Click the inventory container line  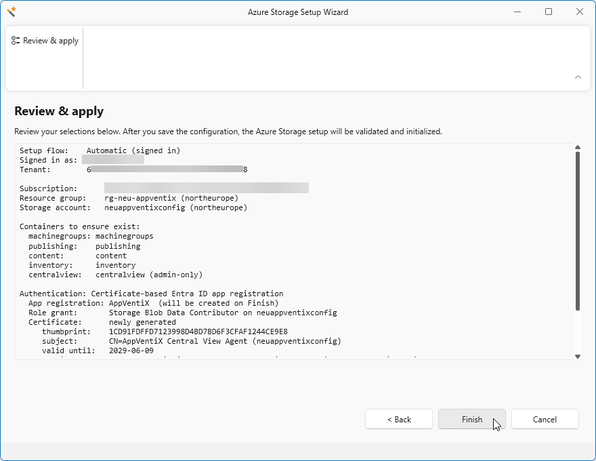point(82,265)
